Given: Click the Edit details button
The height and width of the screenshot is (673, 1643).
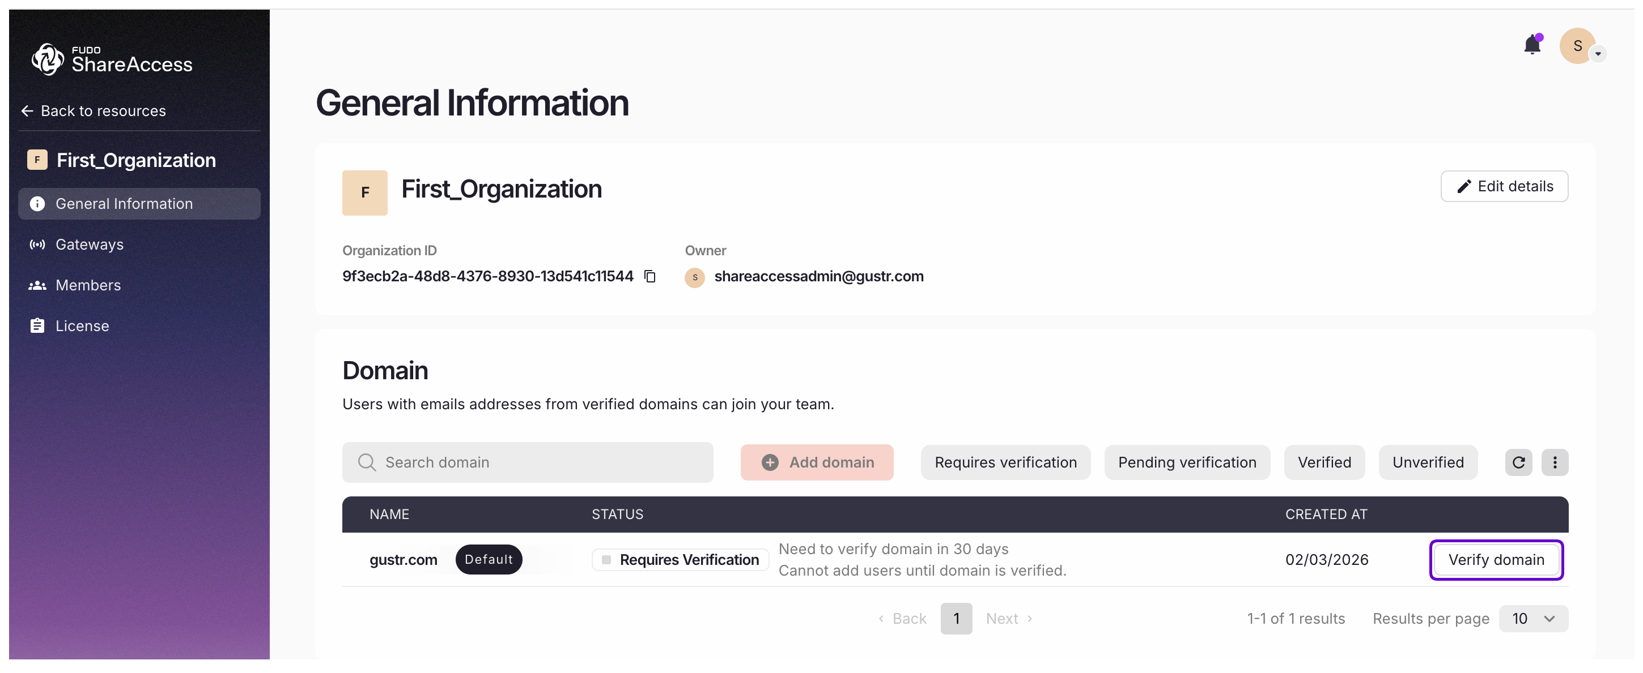Looking at the screenshot, I should coord(1504,187).
